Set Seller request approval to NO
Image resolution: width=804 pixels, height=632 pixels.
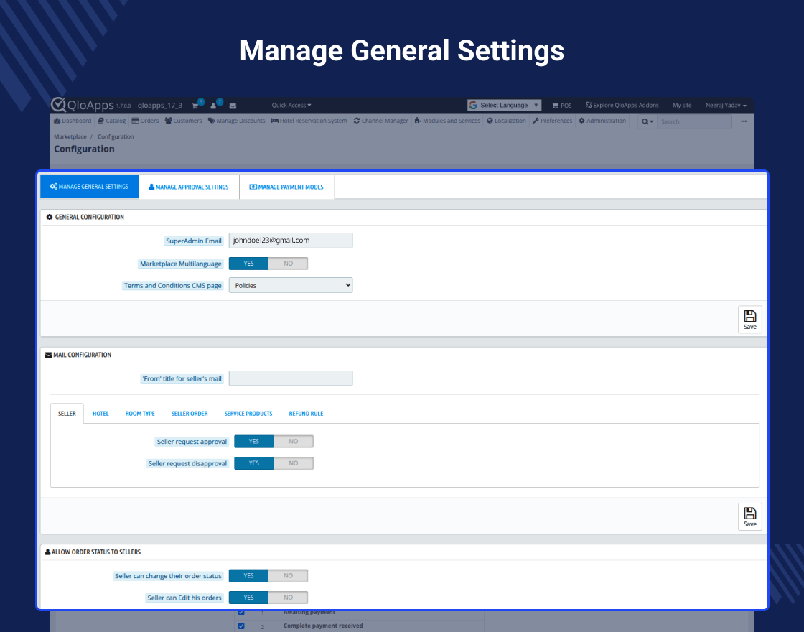[294, 442]
